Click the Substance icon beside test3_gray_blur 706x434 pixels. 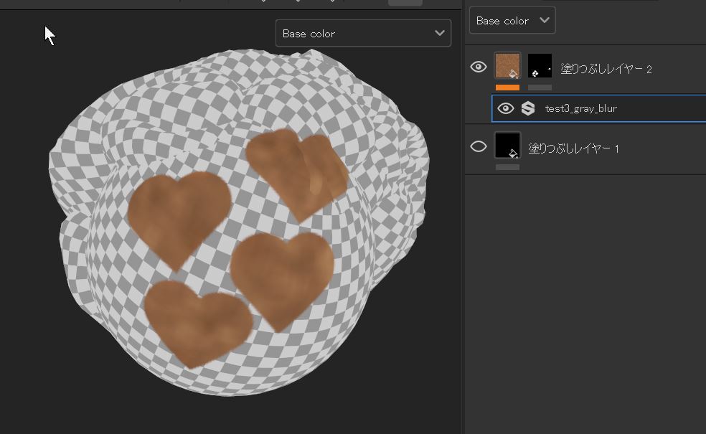[528, 108]
